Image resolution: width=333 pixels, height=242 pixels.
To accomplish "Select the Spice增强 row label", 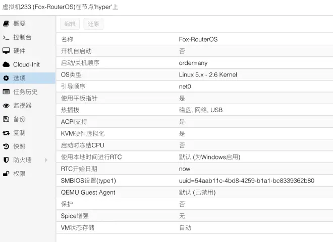I will 75,216.
